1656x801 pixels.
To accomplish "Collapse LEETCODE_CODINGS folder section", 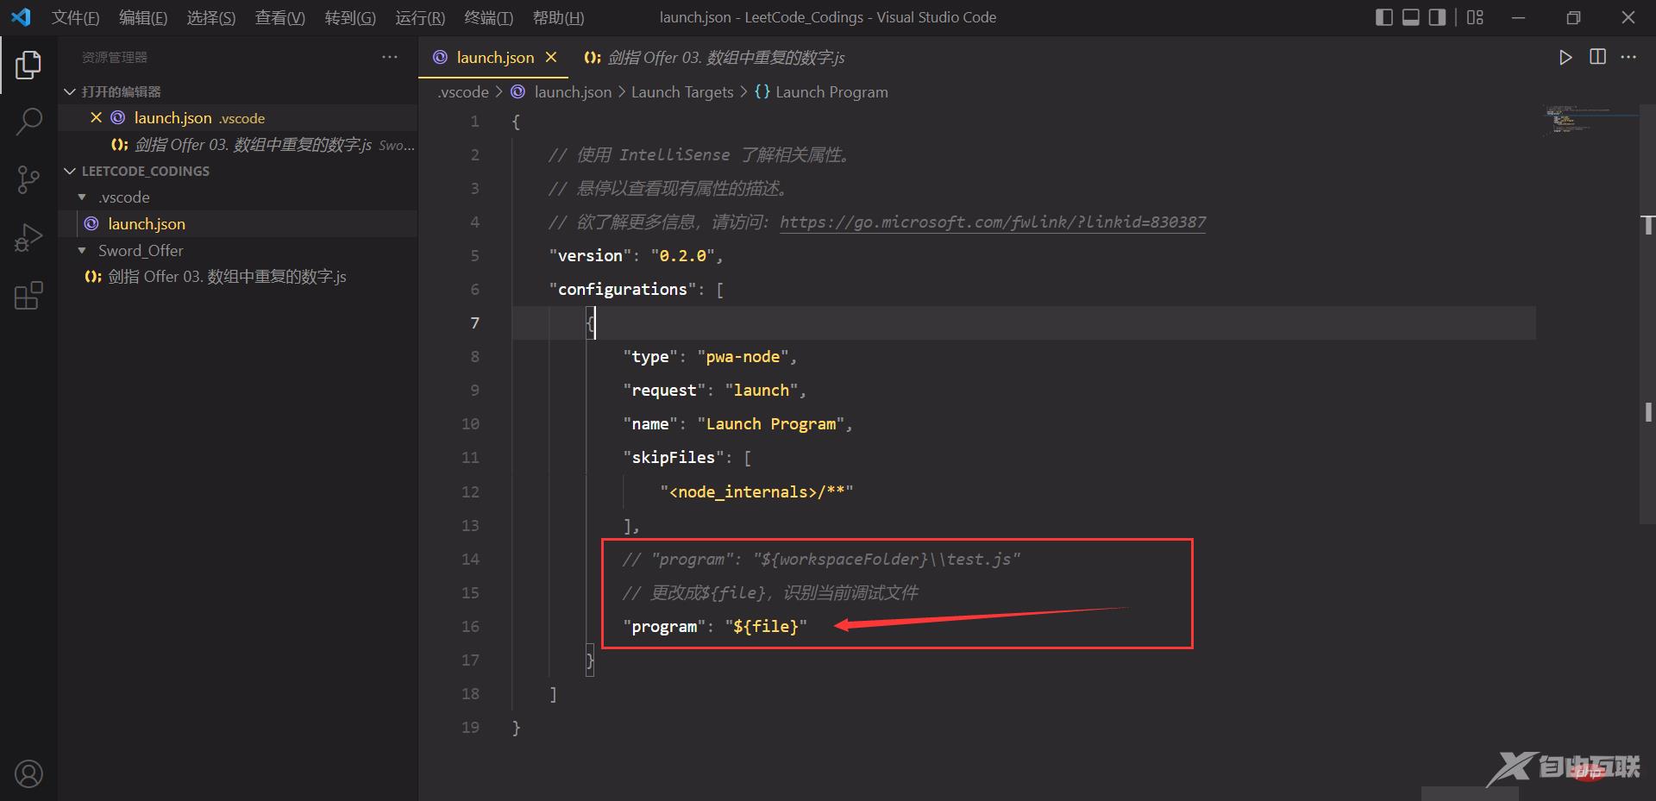I will coord(238,171).
